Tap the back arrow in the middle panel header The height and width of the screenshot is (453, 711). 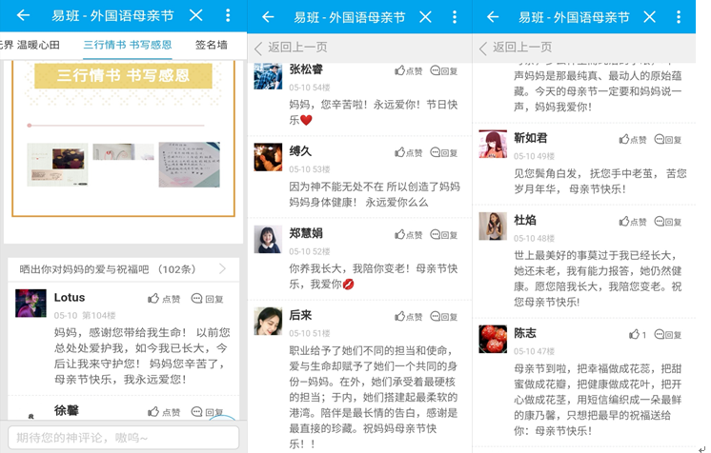point(269,17)
